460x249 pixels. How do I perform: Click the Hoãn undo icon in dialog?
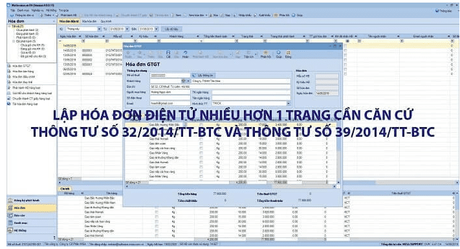185,54
